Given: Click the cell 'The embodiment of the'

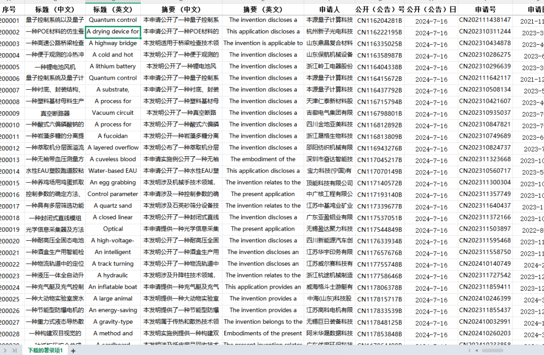Looking at the screenshot, I should tap(263, 159).
